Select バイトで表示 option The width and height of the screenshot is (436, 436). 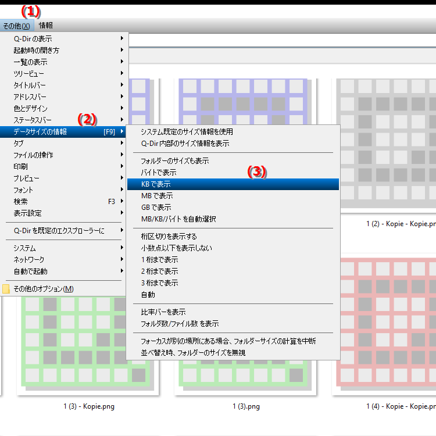[233, 173]
